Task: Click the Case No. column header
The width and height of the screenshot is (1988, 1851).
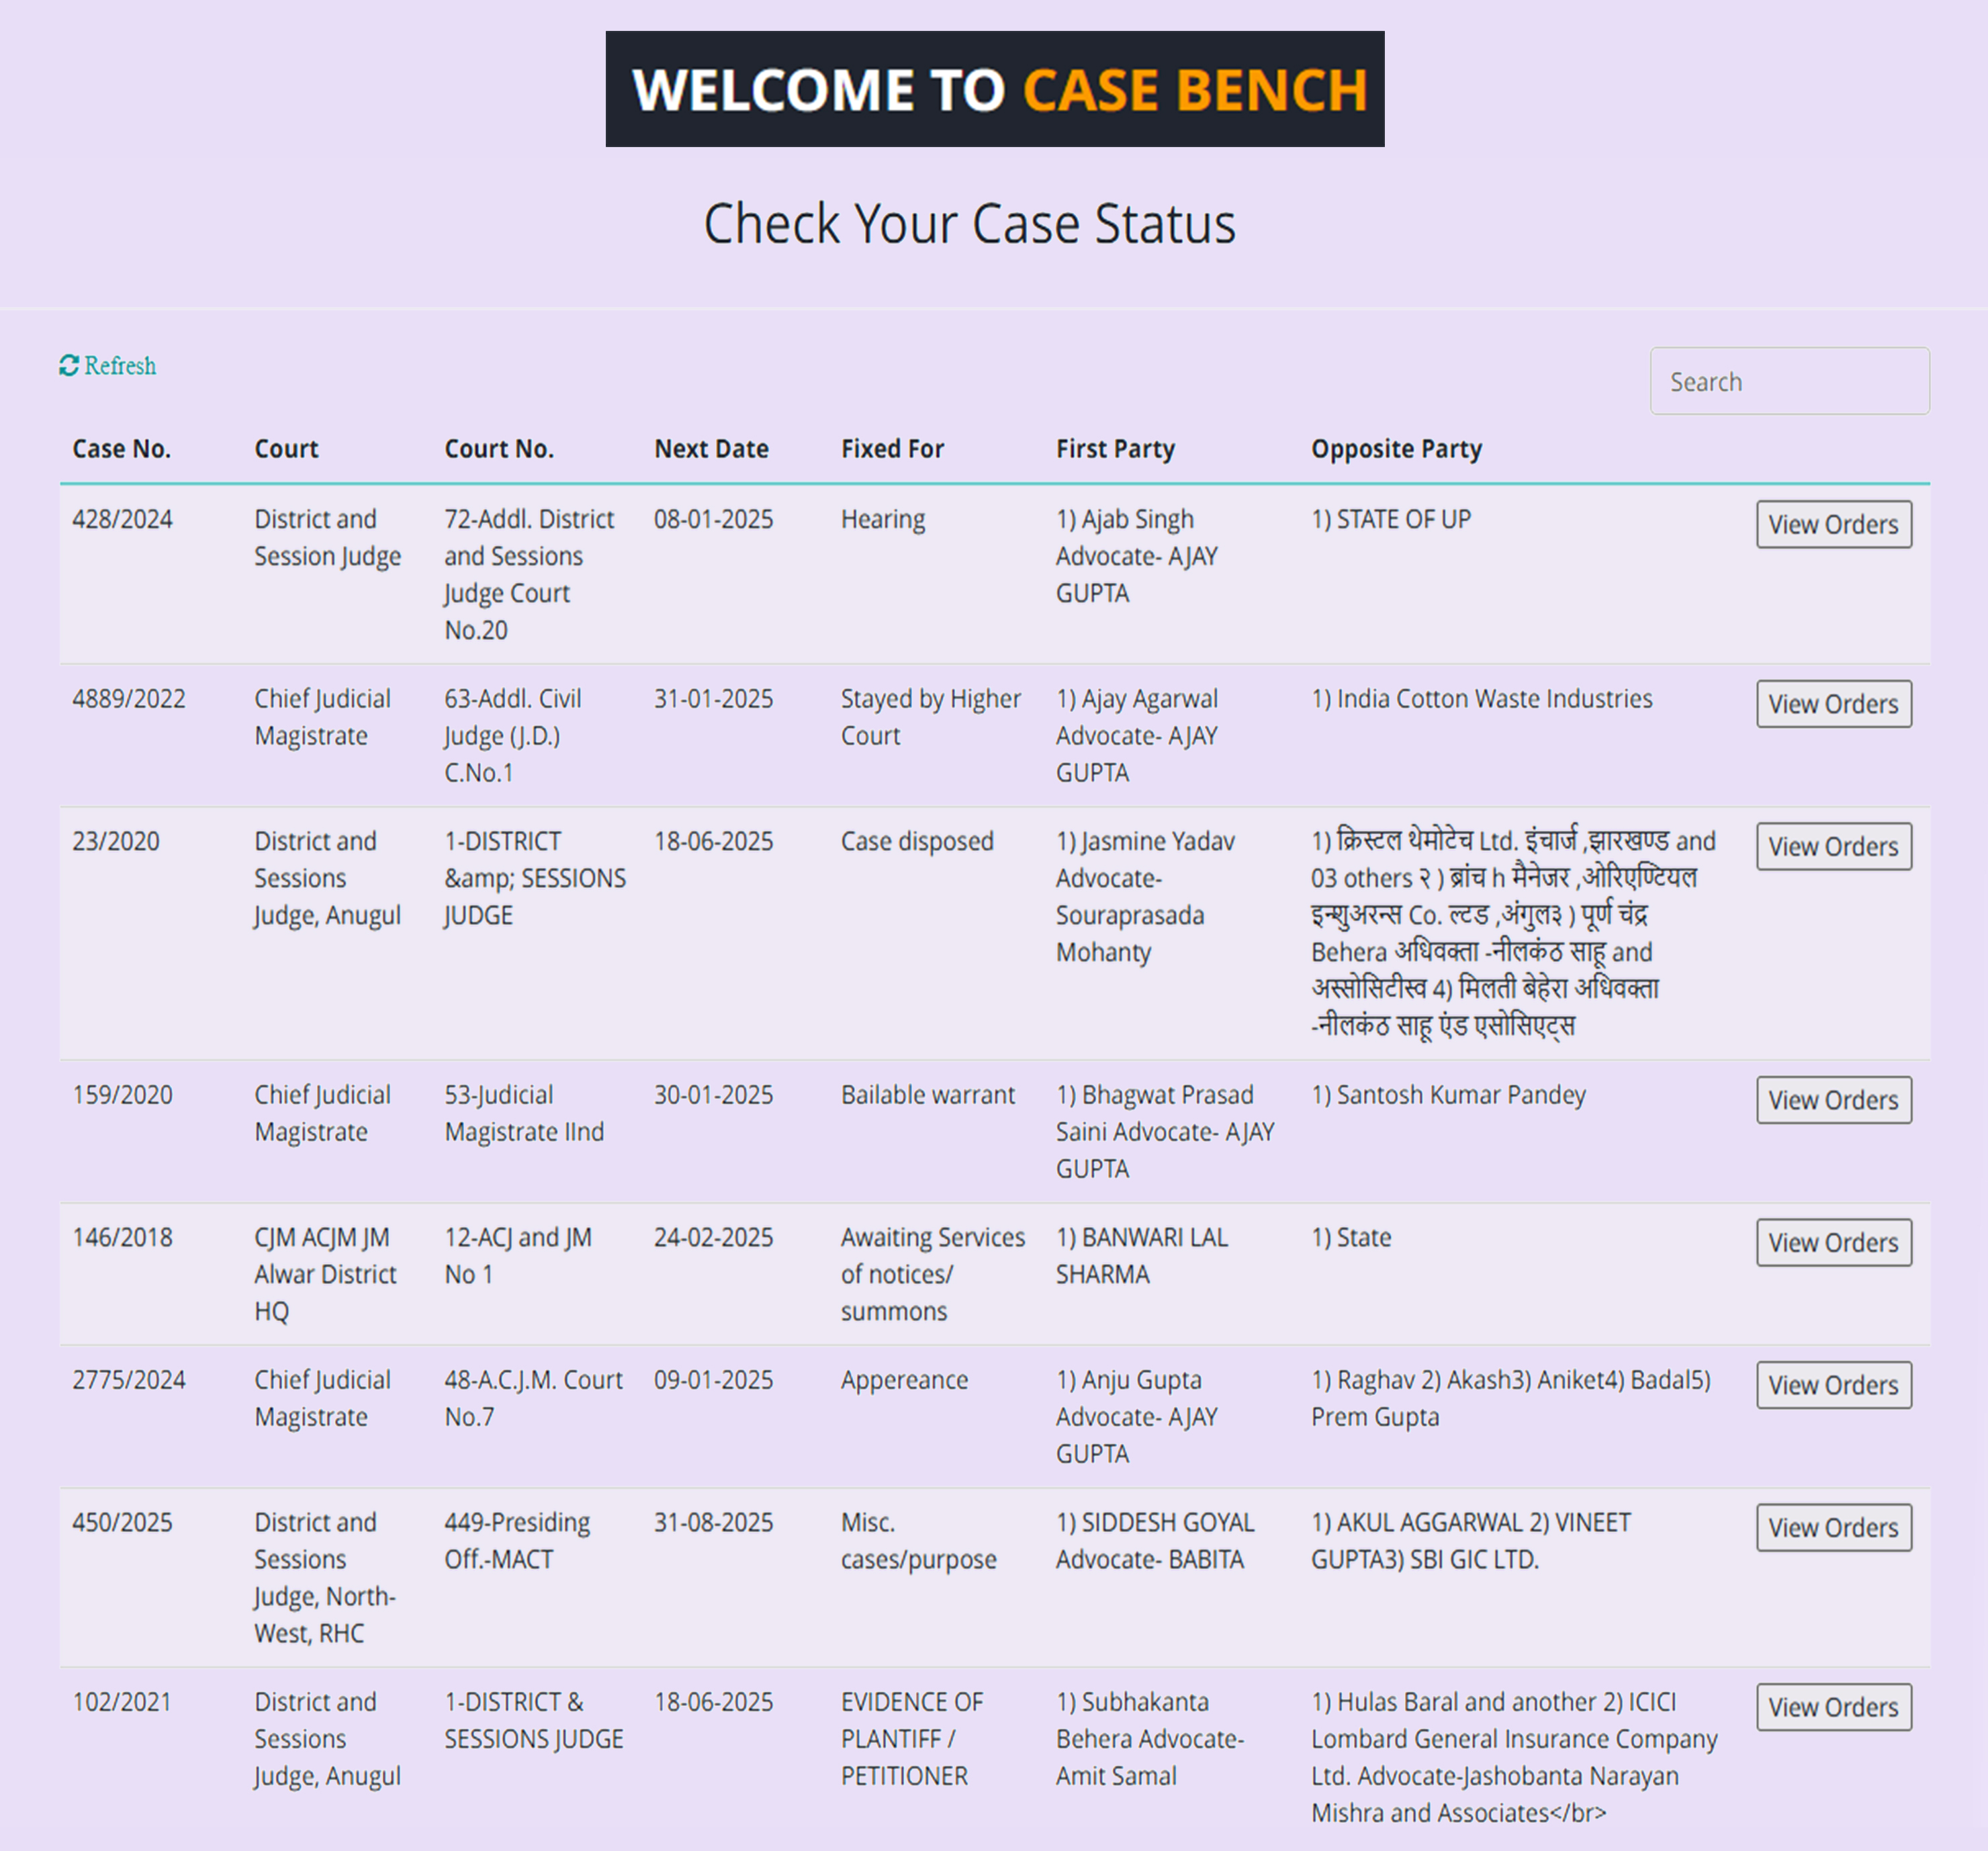Action: (x=121, y=449)
